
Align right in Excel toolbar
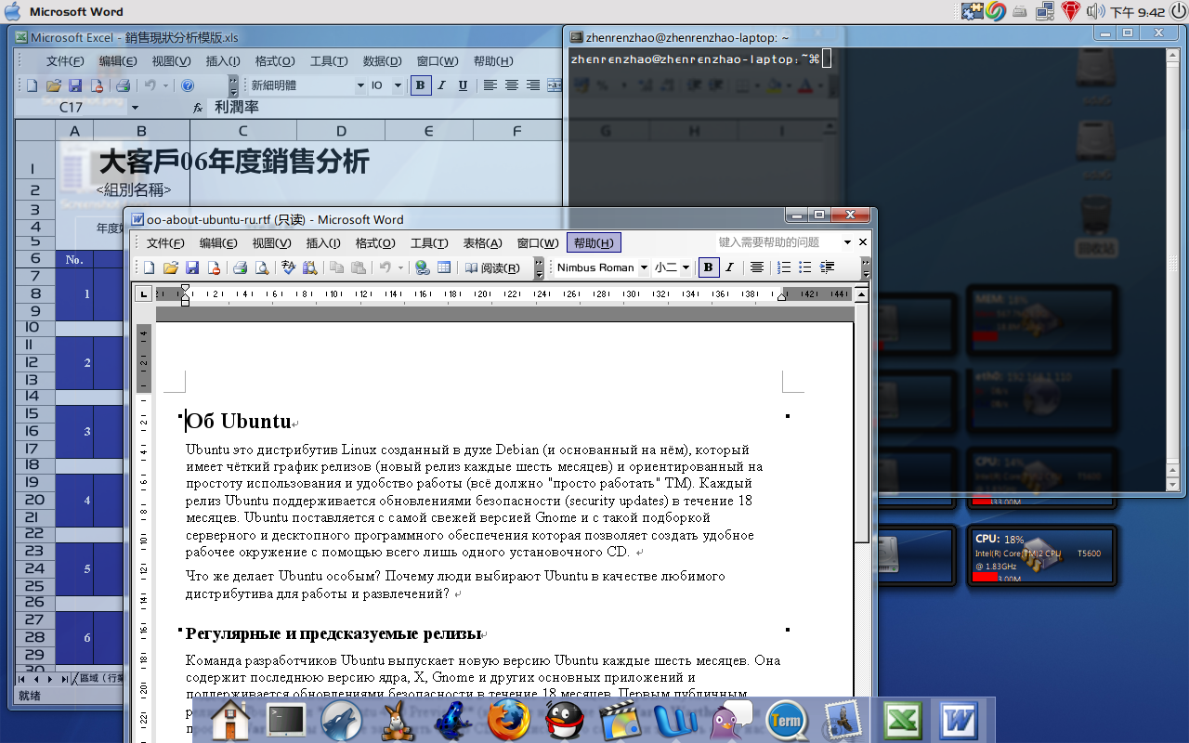[532, 85]
